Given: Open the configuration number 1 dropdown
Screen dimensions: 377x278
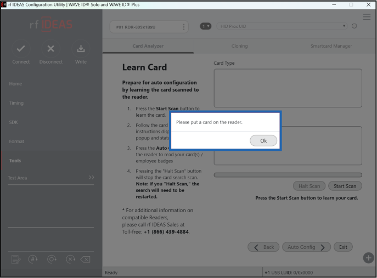Looking at the screenshot, I should pos(206,26).
